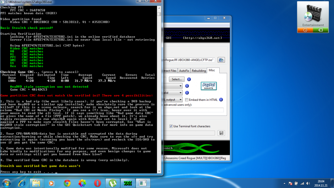334x188 pixels.
Task: Click the green button on Entertainment gadget
Action: (321, 30)
